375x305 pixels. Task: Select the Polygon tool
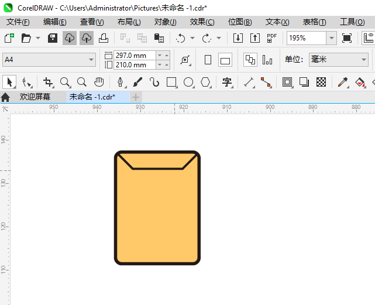(205, 82)
